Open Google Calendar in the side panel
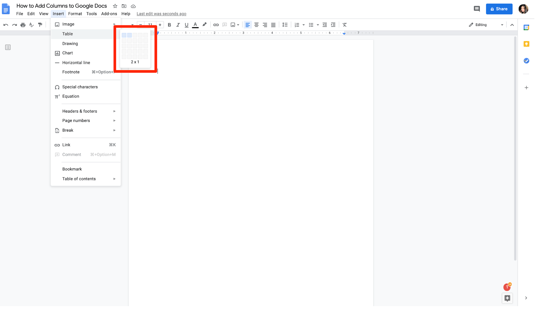 tap(526, 27)
